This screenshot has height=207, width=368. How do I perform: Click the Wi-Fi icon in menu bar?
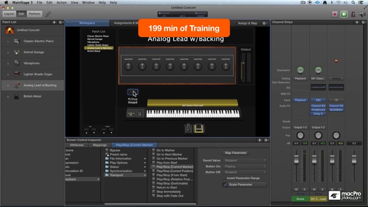click(338, 2)
